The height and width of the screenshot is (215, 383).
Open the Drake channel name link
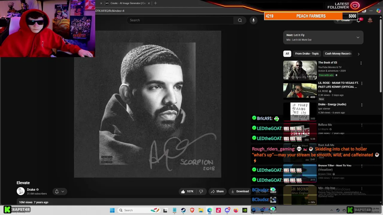(x=31, y=190)
